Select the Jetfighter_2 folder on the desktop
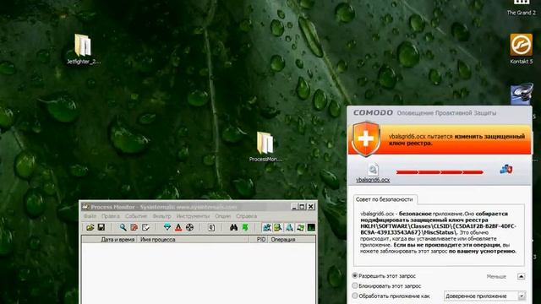 pos(83,49)
